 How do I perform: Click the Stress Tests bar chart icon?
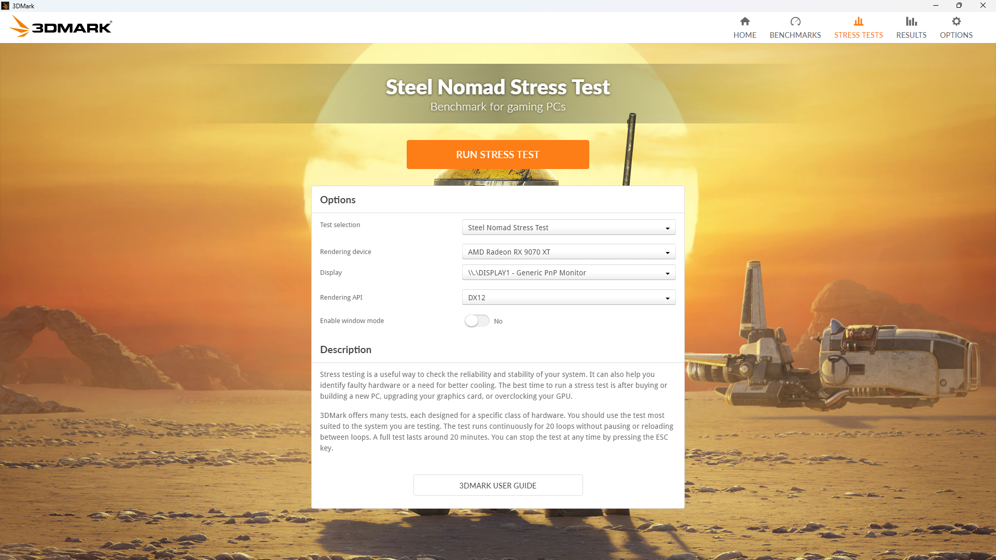click(859, 21)
